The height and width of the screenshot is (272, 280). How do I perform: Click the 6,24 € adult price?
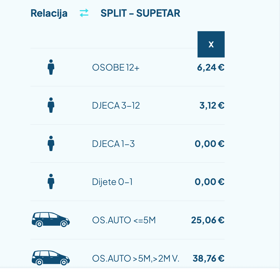(x=211, y=68)
